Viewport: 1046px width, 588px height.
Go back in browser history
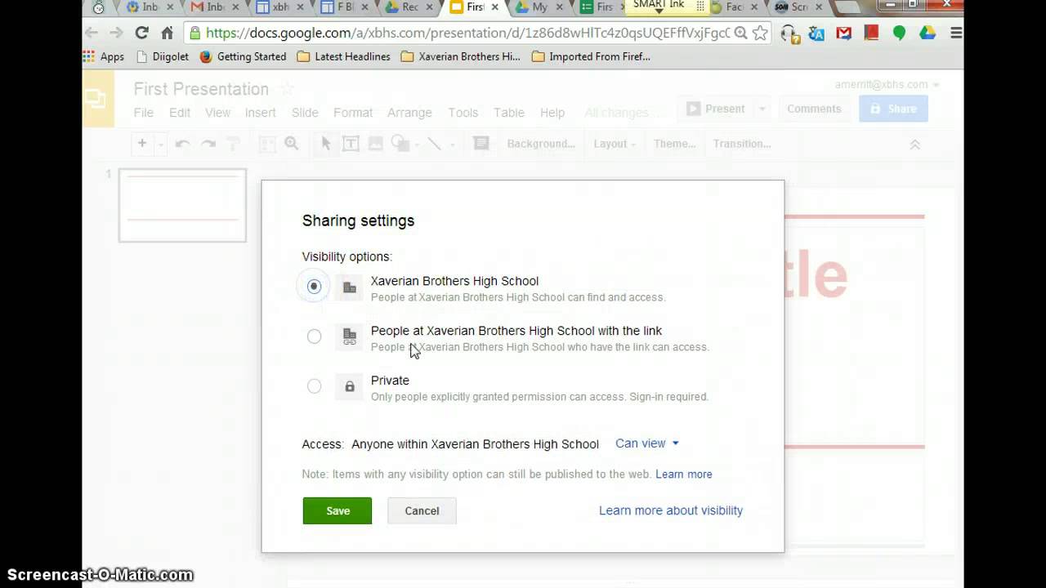92,33
